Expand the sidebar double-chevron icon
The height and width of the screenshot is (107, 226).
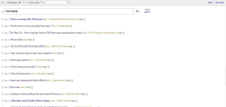coord(2,12)
